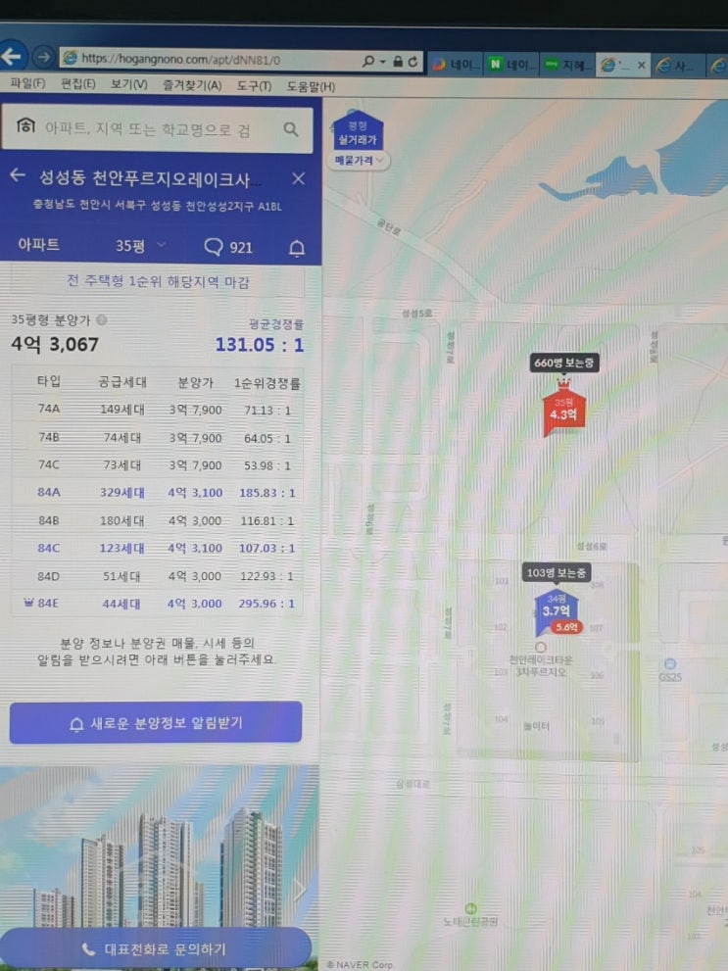Close the active browser tab

(x=642, y=65)
